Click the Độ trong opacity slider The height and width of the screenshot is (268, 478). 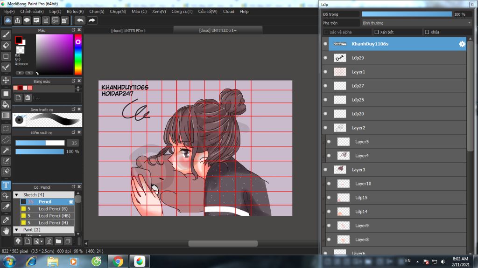pyautogui.click(x=407, y=14)
